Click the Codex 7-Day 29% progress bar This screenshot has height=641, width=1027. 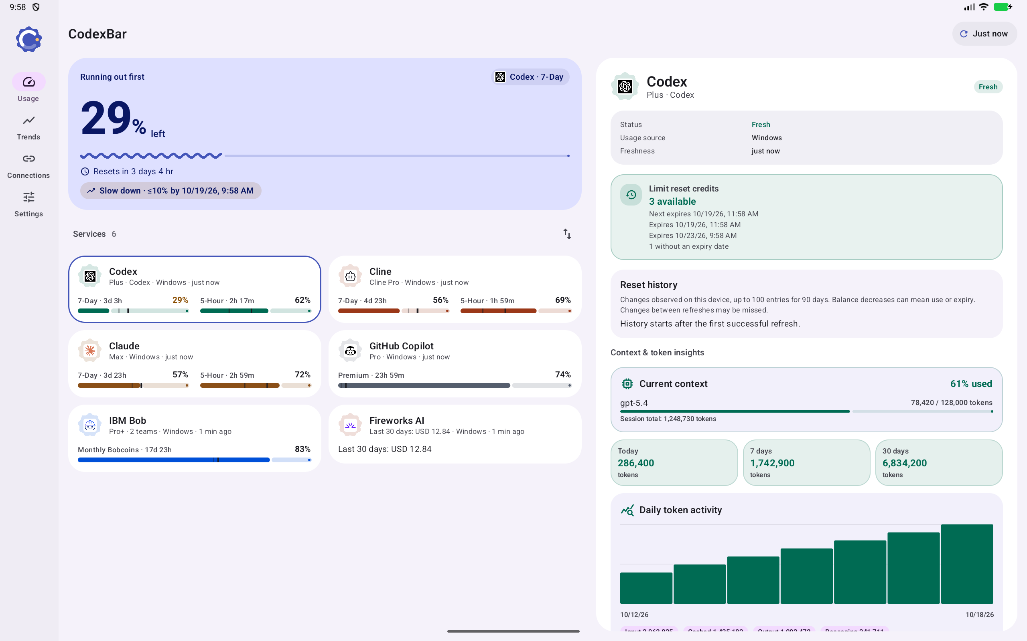133,311
